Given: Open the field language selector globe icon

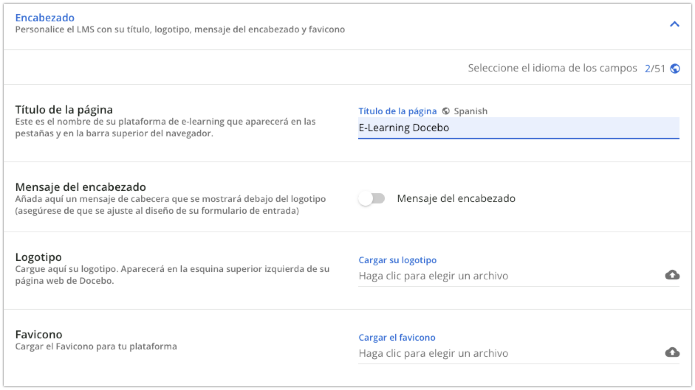Looking at the screenshot, I should point(676,68).
